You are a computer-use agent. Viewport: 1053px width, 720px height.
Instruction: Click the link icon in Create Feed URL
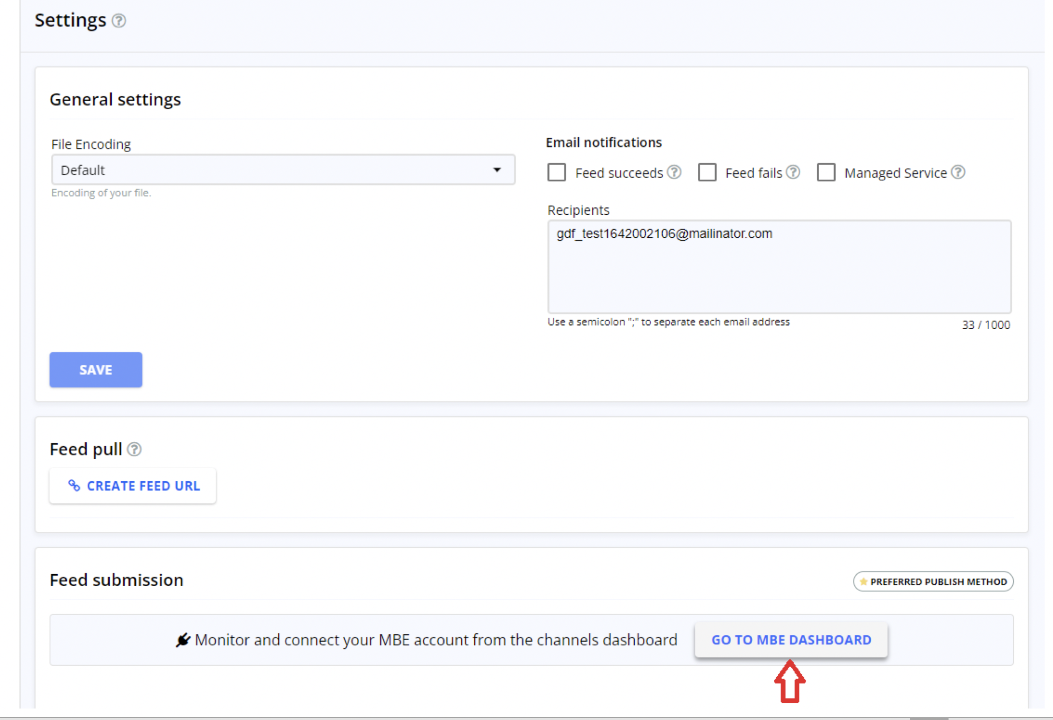(x=74, y=485)
